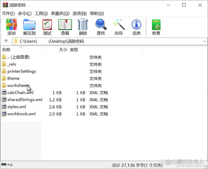Viewport: 208px width, 169px height.
Task: Click '文件夹' type of _rels folder
Action: (96, 64)
